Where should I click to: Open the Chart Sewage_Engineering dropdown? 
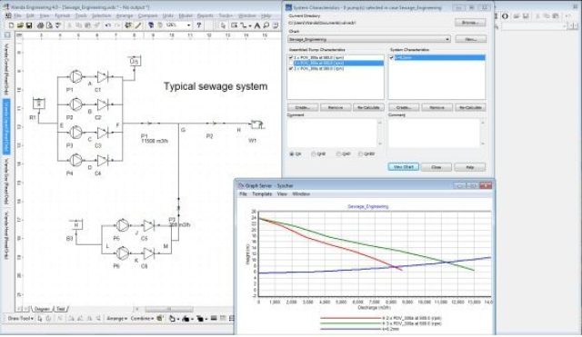tap(447, 39)
